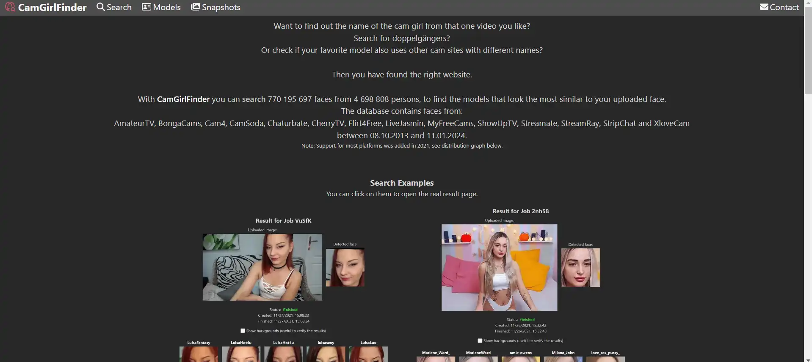Click 'Finished: 11/27/2021, 15:08:24' text
This screenshot has width=812, height=362.
pyautogui.click(x=283, y=321)
